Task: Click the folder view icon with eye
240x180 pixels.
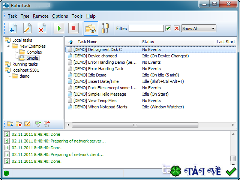Action: pyautogui.click(x=90, y=28)
